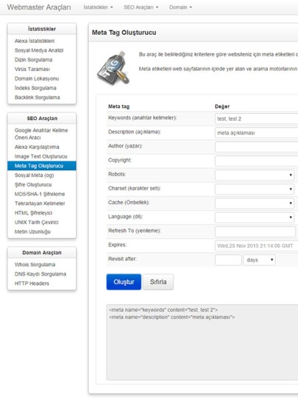Click the Author (yazar) input field
Image resolution: width=298 pixels, height=407 pixels.
257,147
